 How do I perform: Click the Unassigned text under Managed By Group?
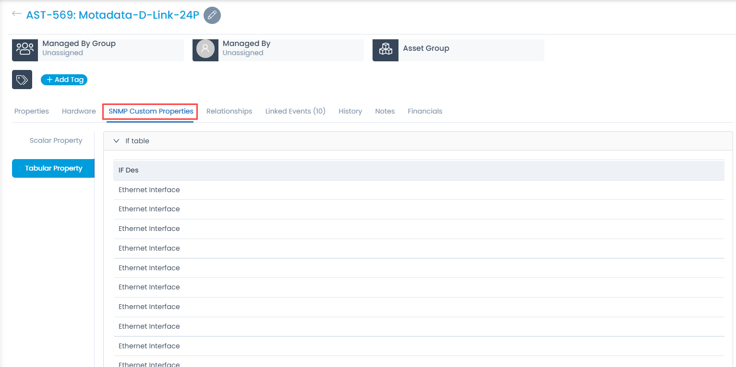click(62, 53)
